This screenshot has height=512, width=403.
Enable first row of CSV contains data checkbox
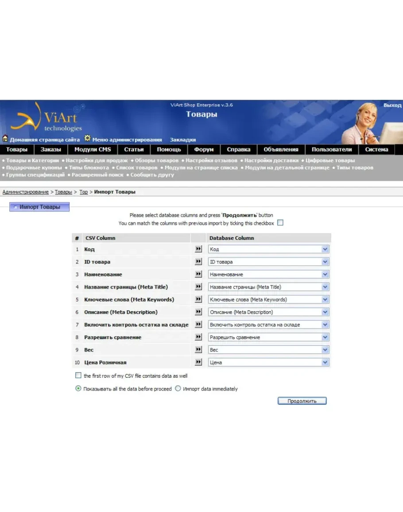pos(78,375)
